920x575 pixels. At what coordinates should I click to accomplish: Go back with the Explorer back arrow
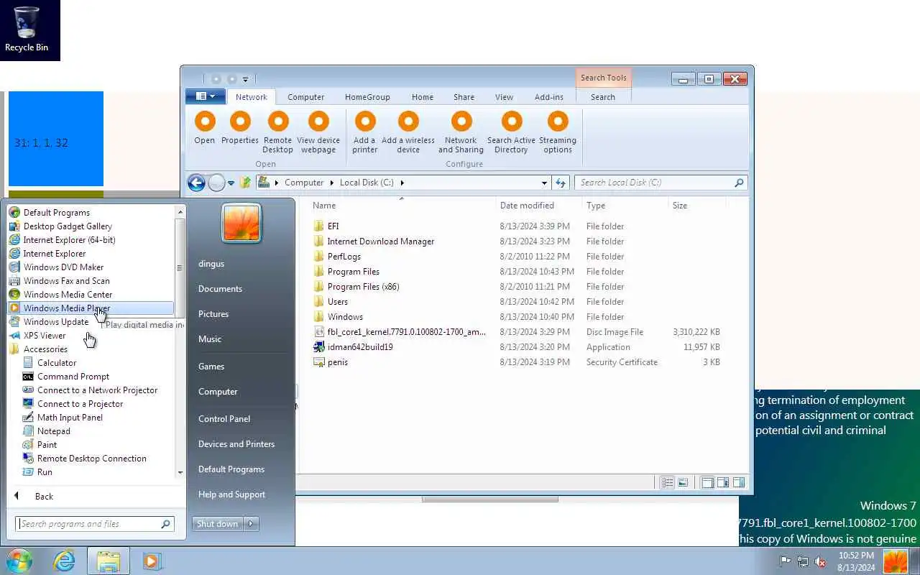[x=195, y=183]
